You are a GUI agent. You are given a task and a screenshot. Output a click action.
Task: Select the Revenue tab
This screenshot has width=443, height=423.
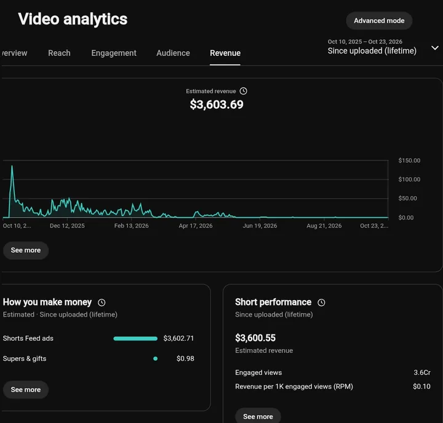tap(225, 53)
